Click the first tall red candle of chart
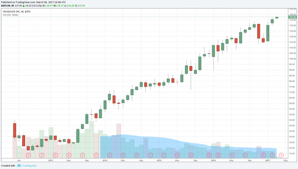 coord(15,130)
